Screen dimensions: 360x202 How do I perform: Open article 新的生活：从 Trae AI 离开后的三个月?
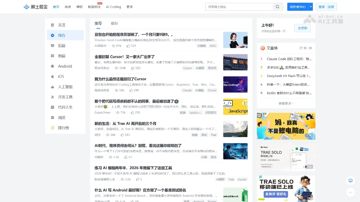(x=125, y=124)
